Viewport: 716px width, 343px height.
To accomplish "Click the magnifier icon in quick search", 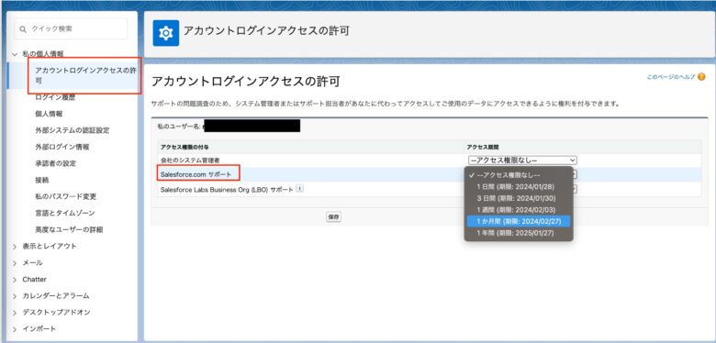I will point(24,28).
